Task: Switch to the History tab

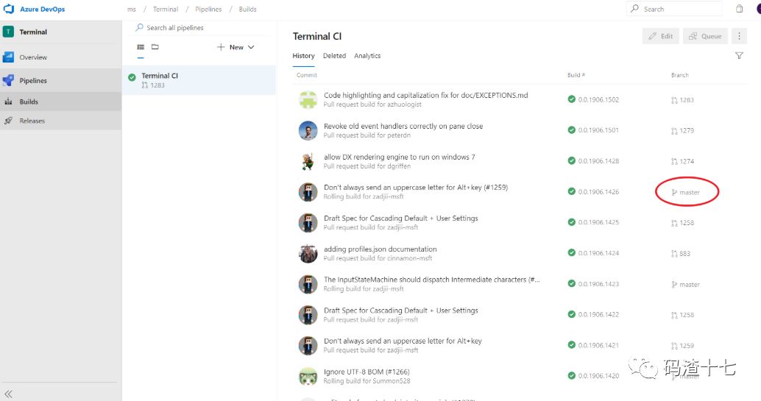Action: point(303,56)
